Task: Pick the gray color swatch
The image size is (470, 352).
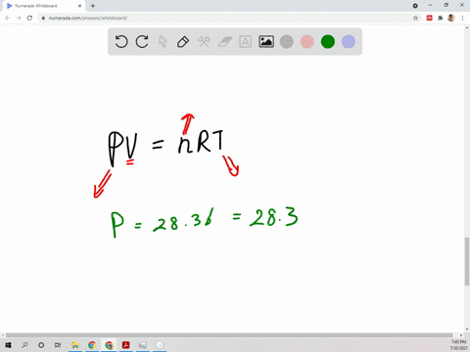Action: coord(287,42)
